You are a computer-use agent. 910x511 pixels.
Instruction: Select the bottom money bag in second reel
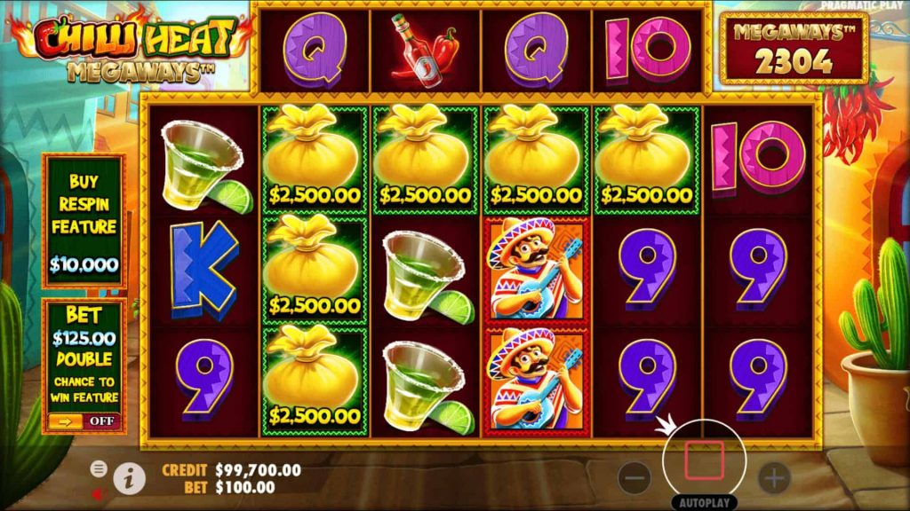pos(314,381)
